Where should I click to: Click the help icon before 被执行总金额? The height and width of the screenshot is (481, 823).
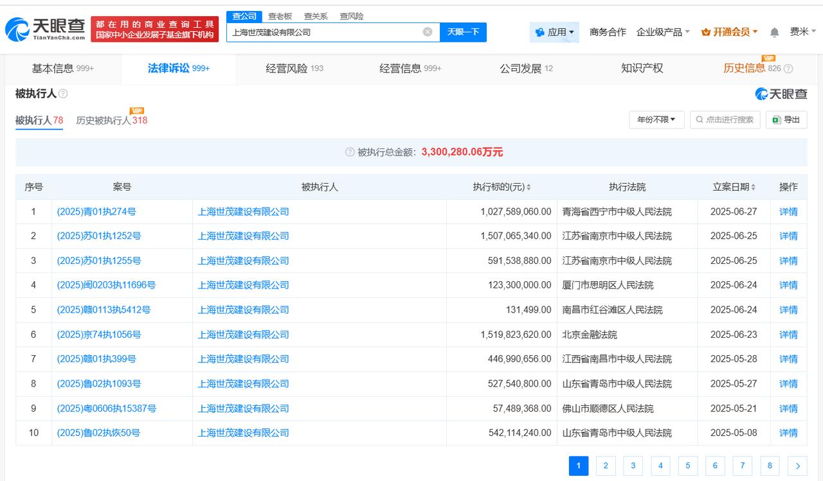point(350,152)
